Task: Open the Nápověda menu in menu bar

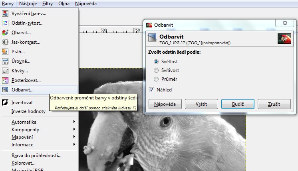Action: point(86,4)
